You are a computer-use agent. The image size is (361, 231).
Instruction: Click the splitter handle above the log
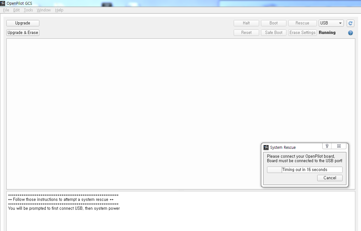coord(181,190)
